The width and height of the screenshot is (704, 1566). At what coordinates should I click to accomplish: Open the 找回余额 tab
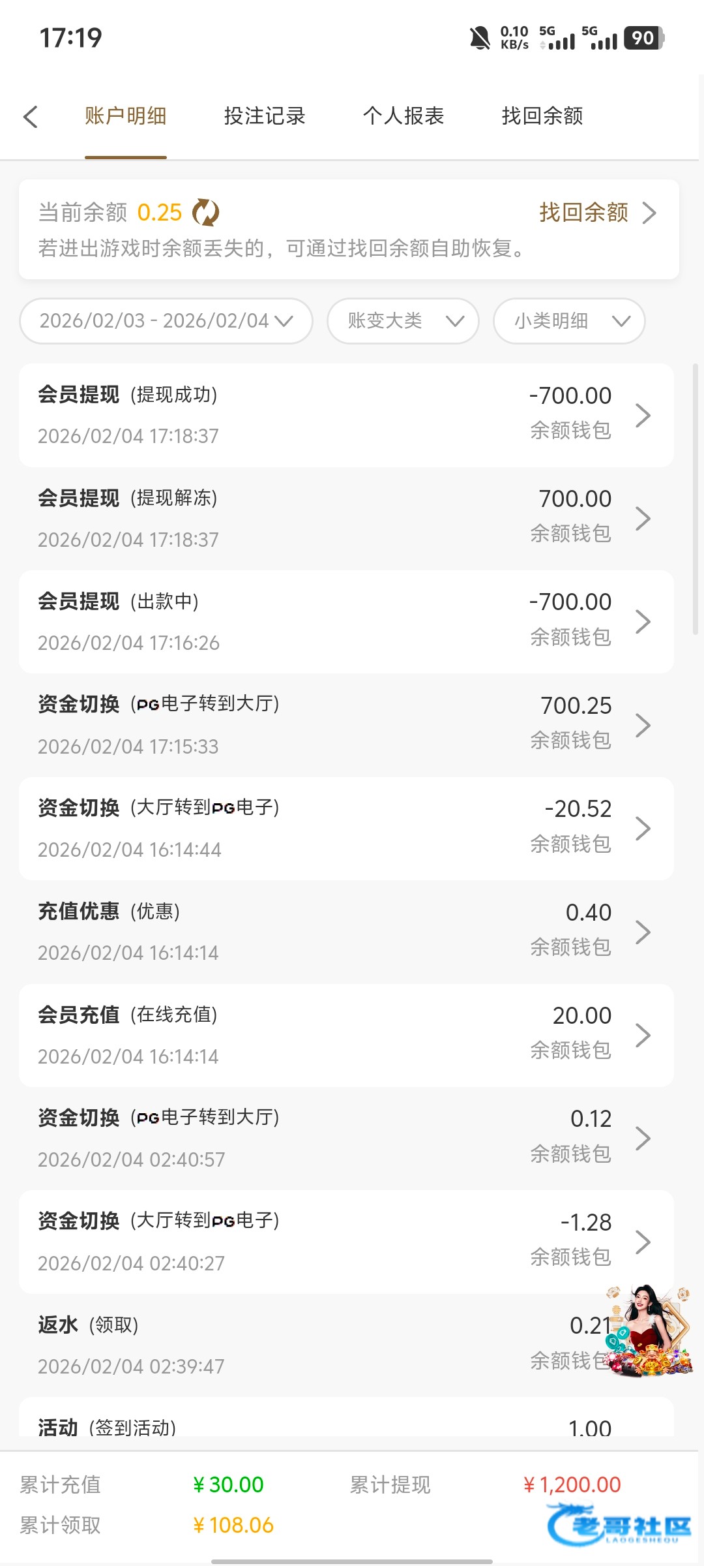[x=542, y=116]
